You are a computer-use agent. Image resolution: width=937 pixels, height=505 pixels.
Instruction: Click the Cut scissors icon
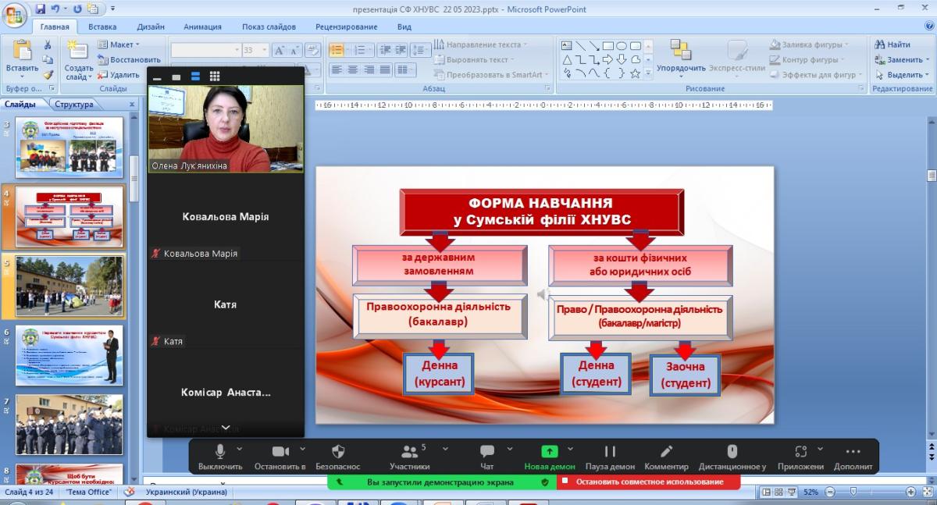tap(48, 46)
